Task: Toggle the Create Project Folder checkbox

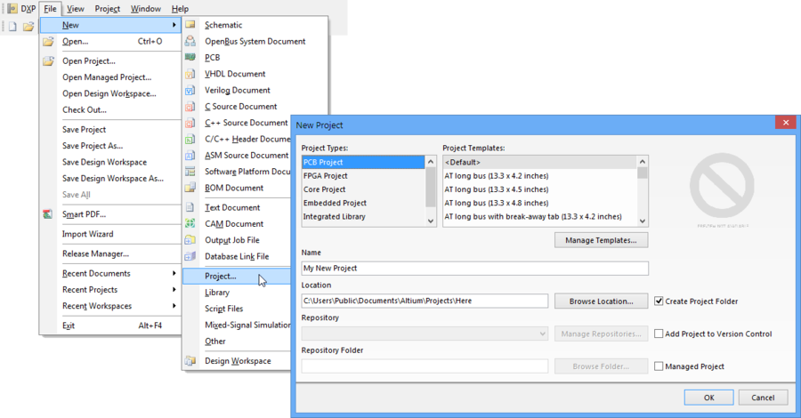Action: tap(659, 301)
